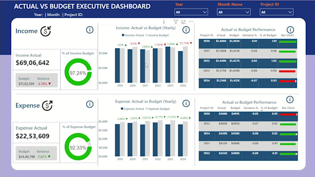
Task: Click Income Actual value $69,06,642
Action: click(x=32, y=63)
